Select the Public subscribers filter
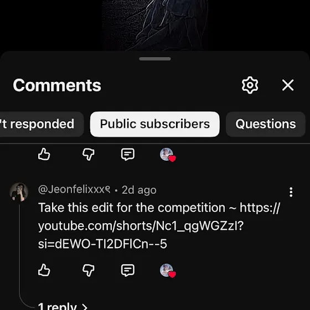This screenshot has height=310, width=310. (155, 124)
